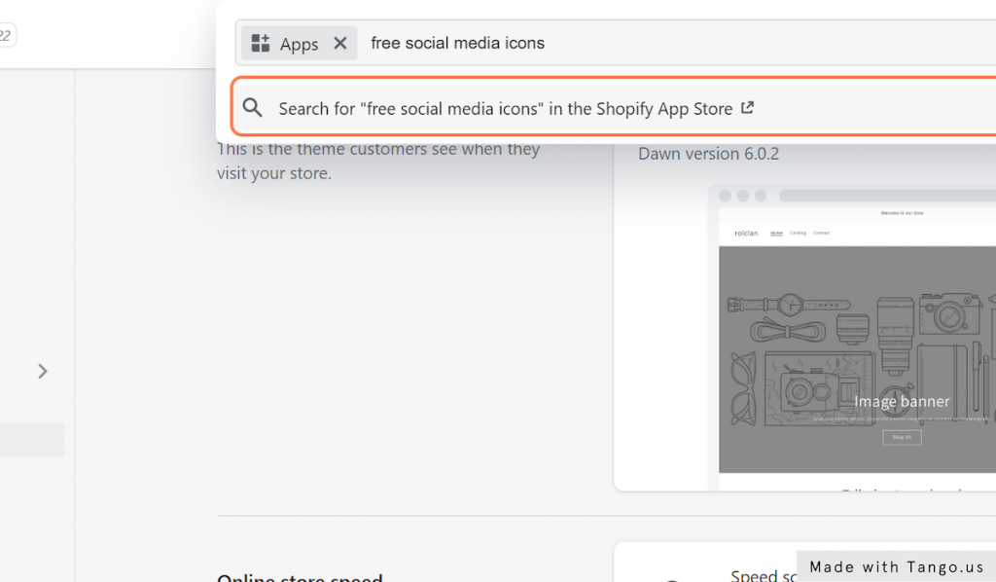Click "visit your store." description text

274,173
